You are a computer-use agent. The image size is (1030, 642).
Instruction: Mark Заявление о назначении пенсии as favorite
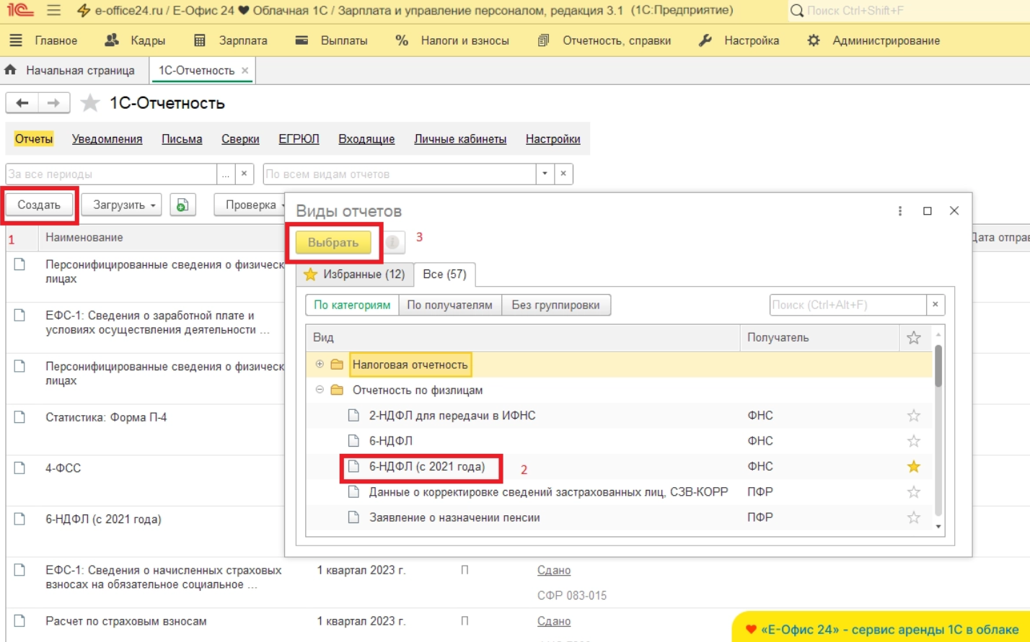point(913,518)
